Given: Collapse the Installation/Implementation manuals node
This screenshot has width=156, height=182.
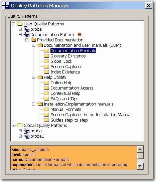Looking at the screenshot, I should pyautogui.click(x=33, y=104).
